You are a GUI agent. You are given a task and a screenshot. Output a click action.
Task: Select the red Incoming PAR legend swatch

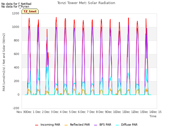click(x=36, y=125)
